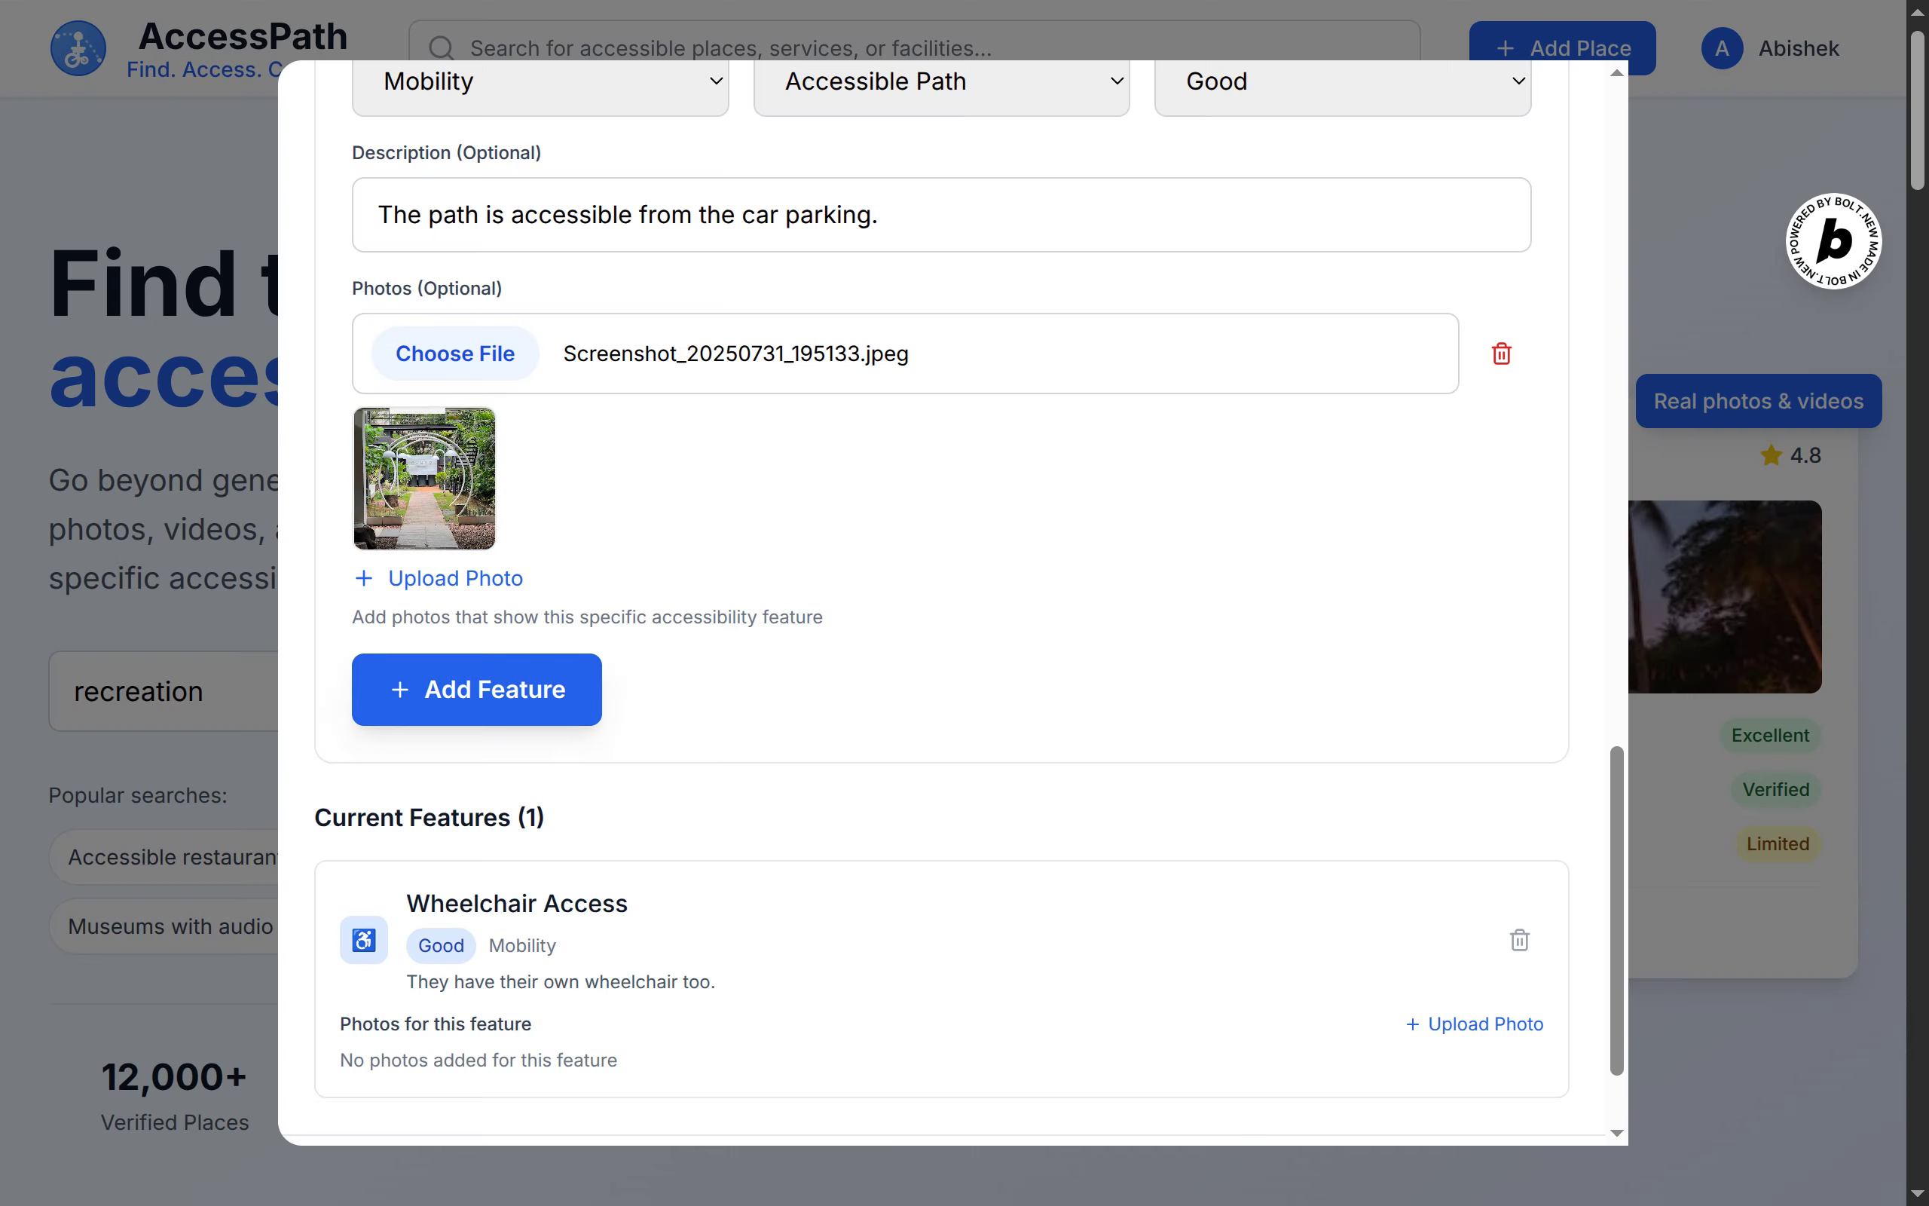Click the AccessPath logo icon
1929x1206 pixels.
point(78,49)
